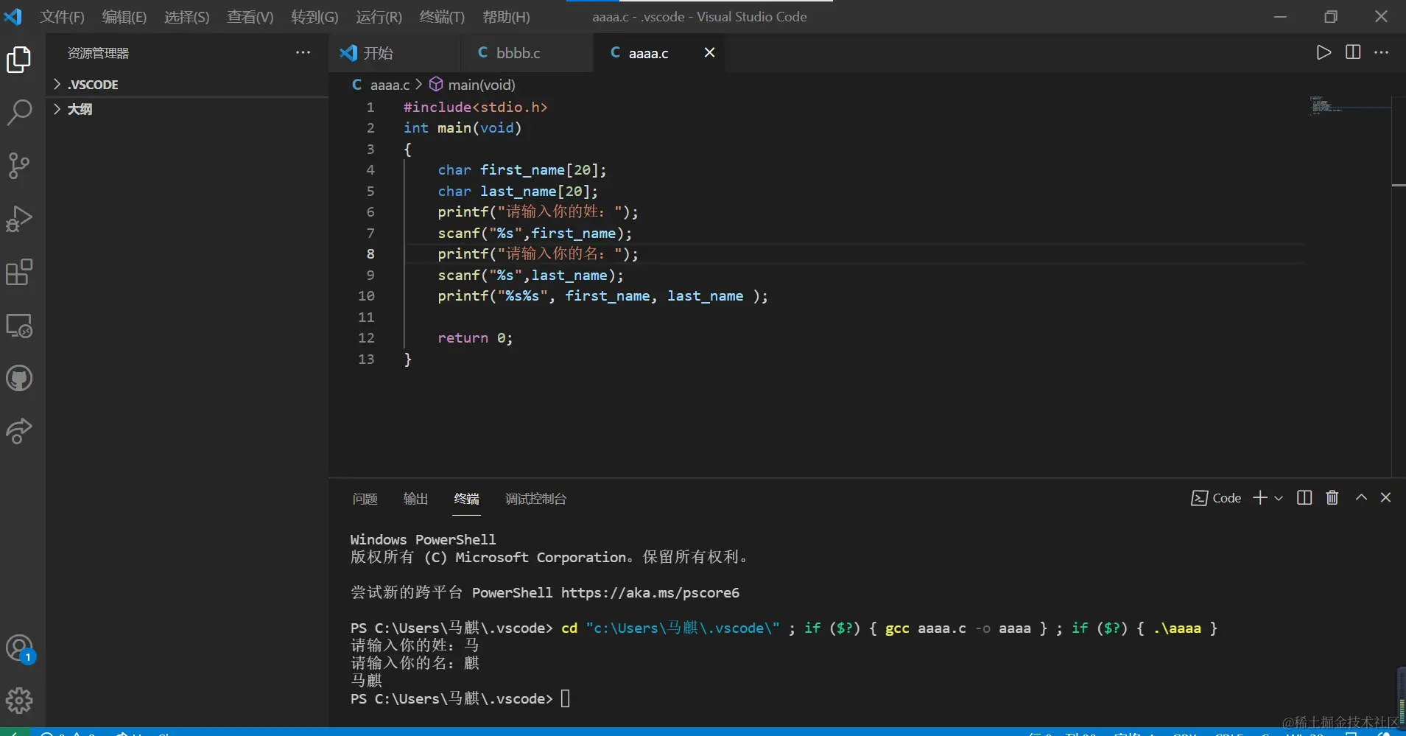Image resolution: width=1406 pixels, height=736 pixels.
Task: Click inside the terminal input line
Action: point(566,698)
